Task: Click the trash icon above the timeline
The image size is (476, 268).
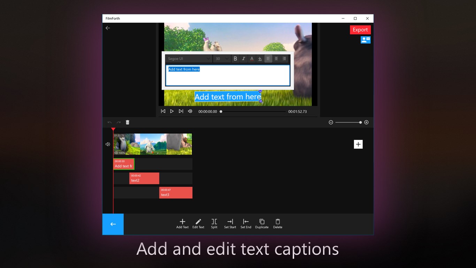Action: 128,122
